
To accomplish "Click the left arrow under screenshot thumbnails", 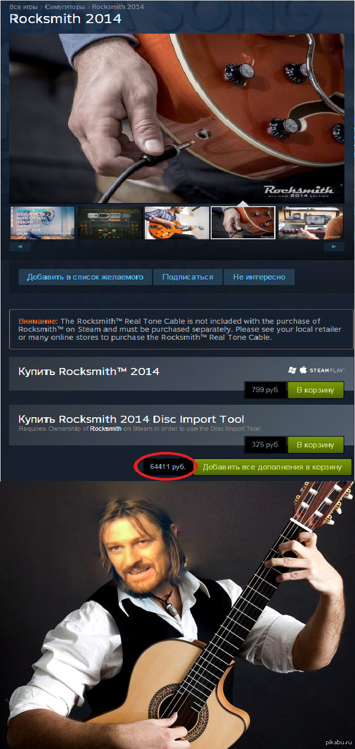I will tap(20, 246).
